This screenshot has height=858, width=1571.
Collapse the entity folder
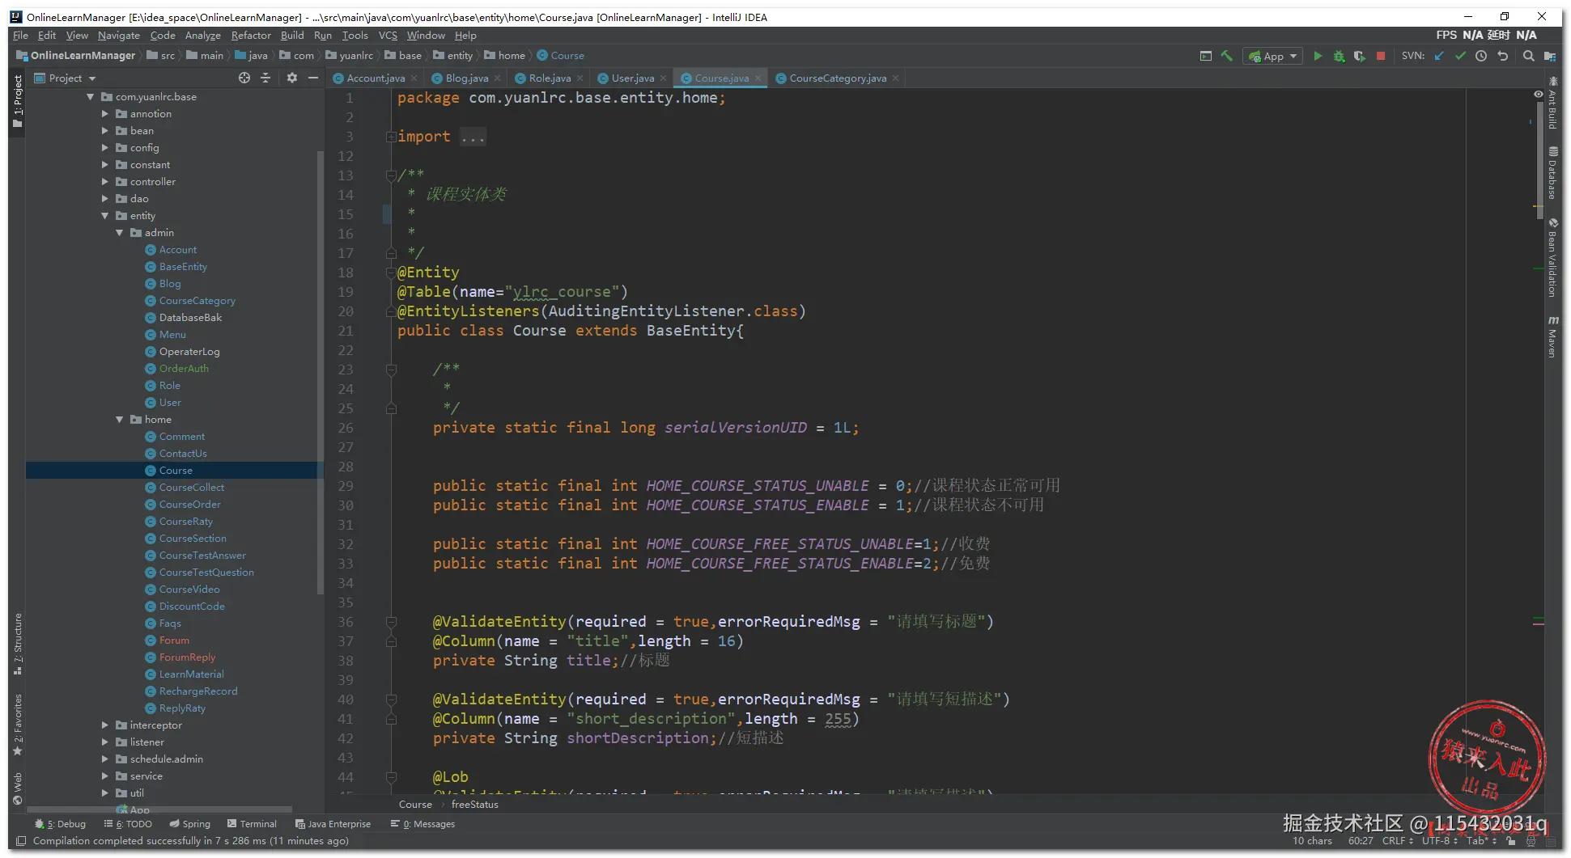(105, 216)
